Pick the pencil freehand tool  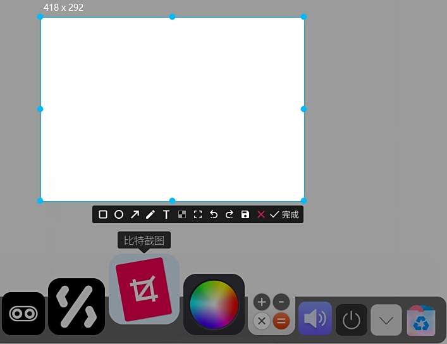(x=150, y=214)
